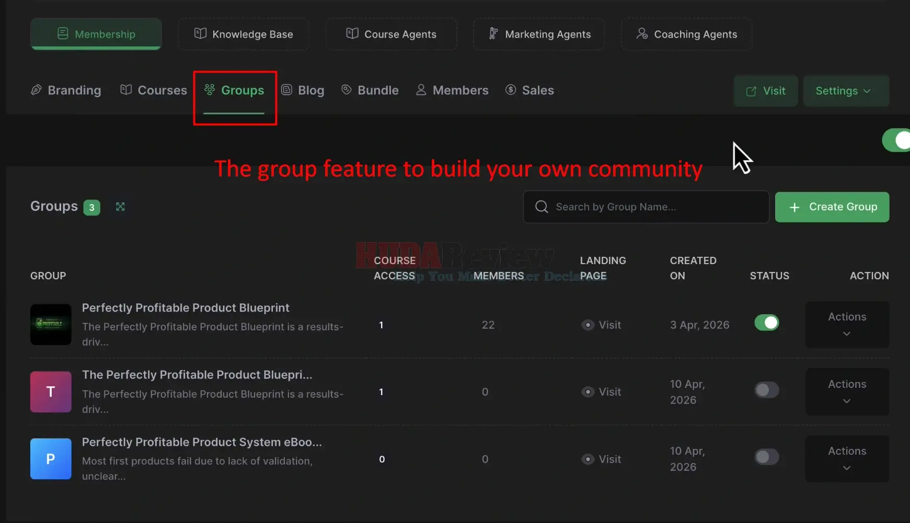Switch to Knowledge Base tab
The height and width of the screenshot is (523, 910).
tap(244, 34)
